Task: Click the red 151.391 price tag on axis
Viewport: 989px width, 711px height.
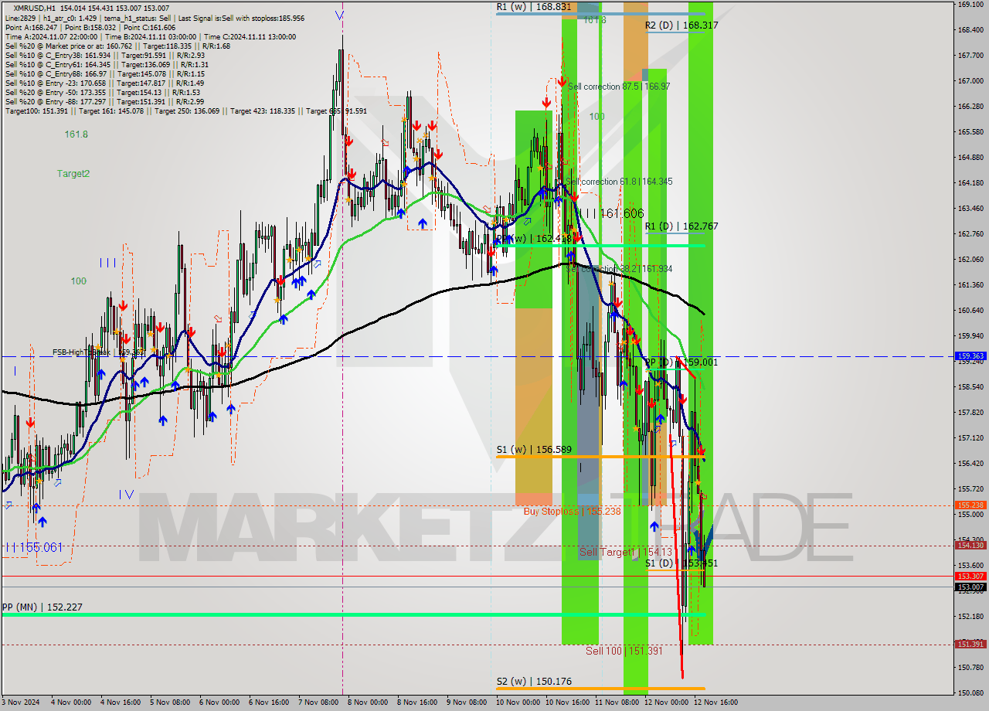Action: [x=970, y=645]
